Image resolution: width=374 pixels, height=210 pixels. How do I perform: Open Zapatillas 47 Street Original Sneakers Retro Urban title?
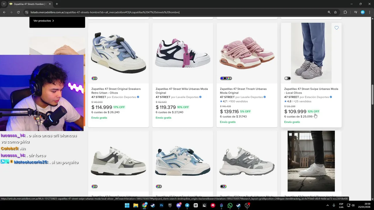pyautogui.click(x=116, y=91)
